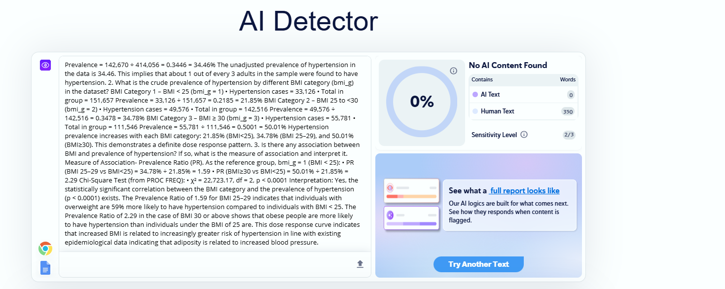Click the upload file arrow icon
The width and height of the screenshot is (725, 289).
[x=360, y=264]
